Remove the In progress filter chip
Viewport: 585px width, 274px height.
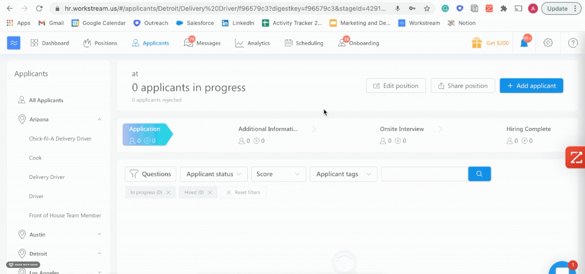tap(168, 192)
